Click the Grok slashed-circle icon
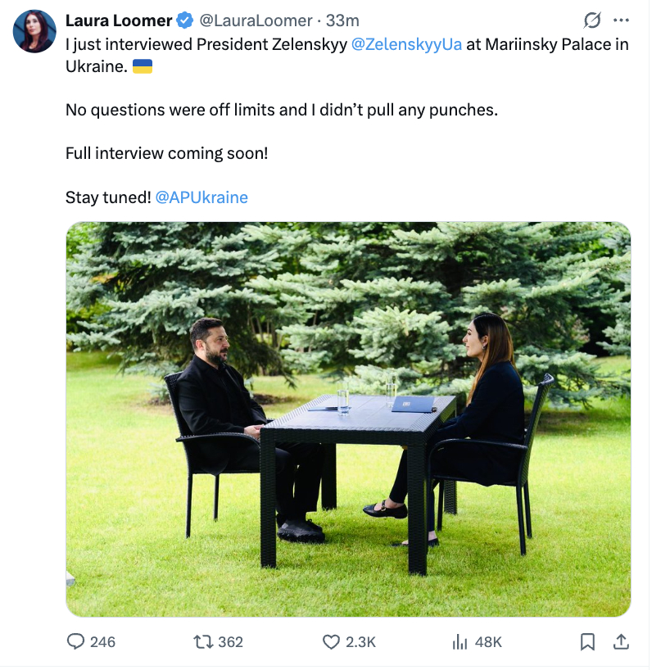The height and width of the screenshot is (670, 670). click(592, 20)
